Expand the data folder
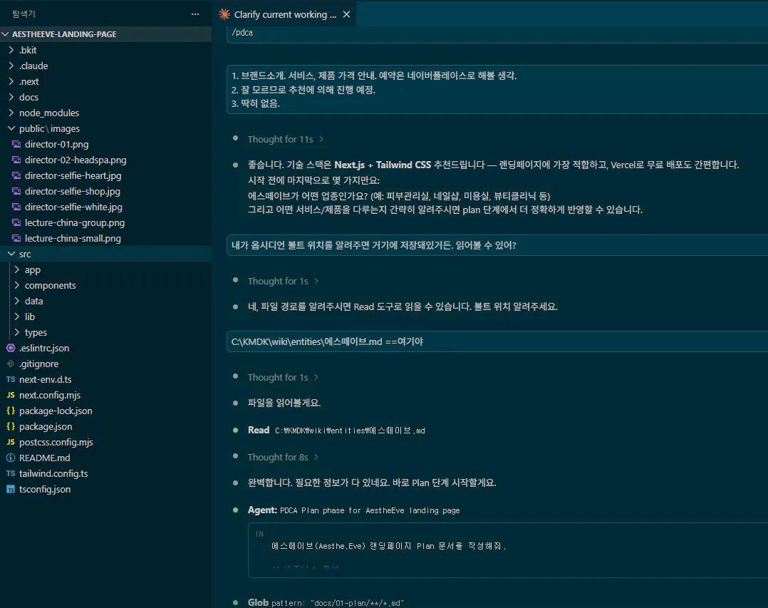 [x=17, y=301]
